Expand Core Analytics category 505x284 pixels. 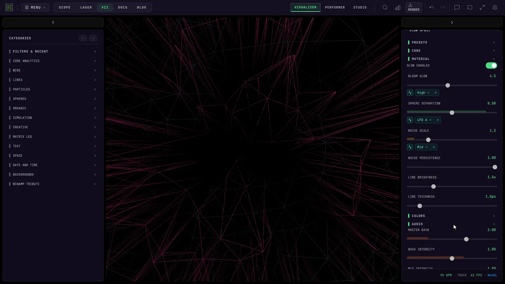click(x=53, y=61)
